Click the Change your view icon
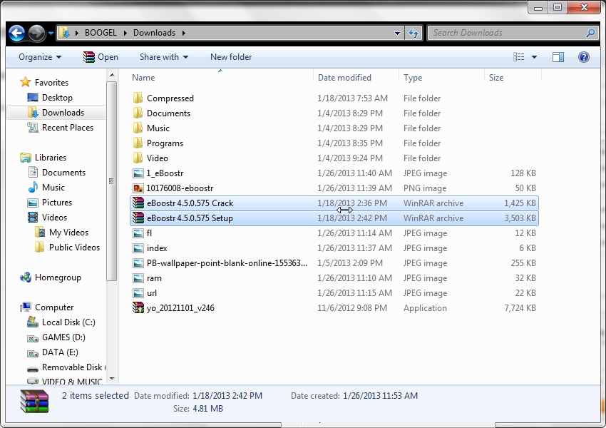The image size is (606, 428). pos(518,57)
